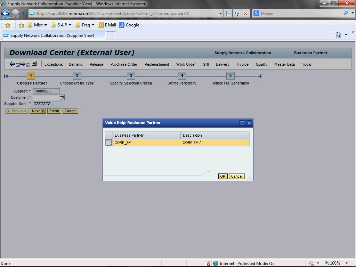Show more command bar tools chevron
Screen dimensions: 356x267
click(353, 32)
